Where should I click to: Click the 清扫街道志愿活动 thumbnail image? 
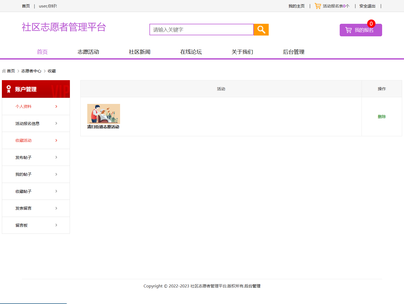click(104, 114)
